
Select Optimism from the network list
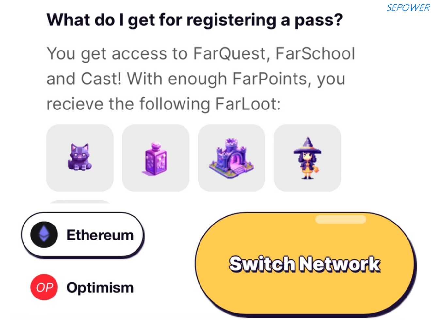tap(82, 287)
